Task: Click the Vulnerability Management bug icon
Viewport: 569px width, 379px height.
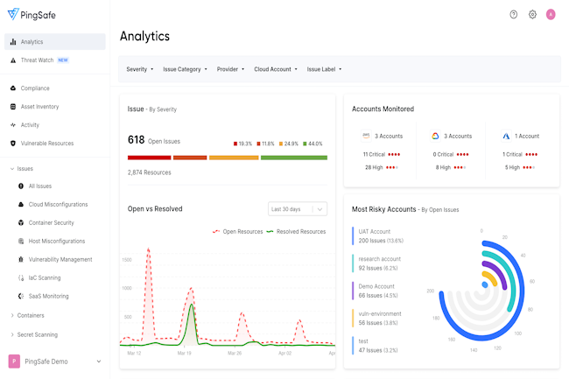Action: click(x=21, y=259)
